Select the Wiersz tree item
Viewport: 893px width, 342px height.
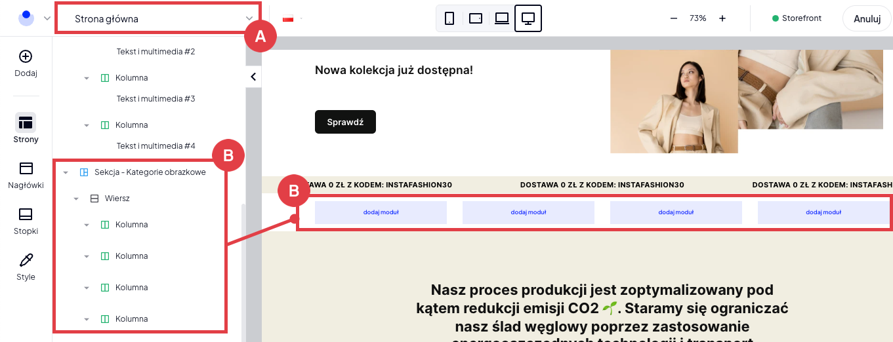[117, 198]
